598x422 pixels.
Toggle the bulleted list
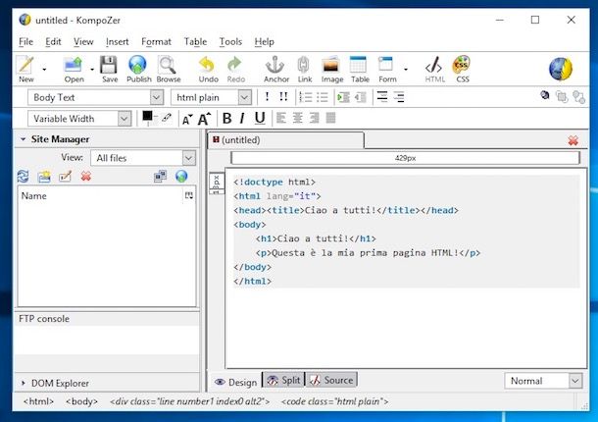pyautogui.click(x=323, y=97)
